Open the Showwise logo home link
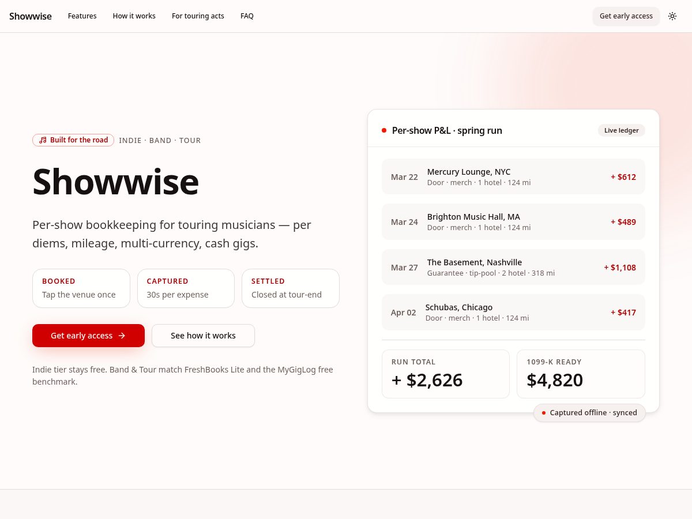 pos(31,16)
